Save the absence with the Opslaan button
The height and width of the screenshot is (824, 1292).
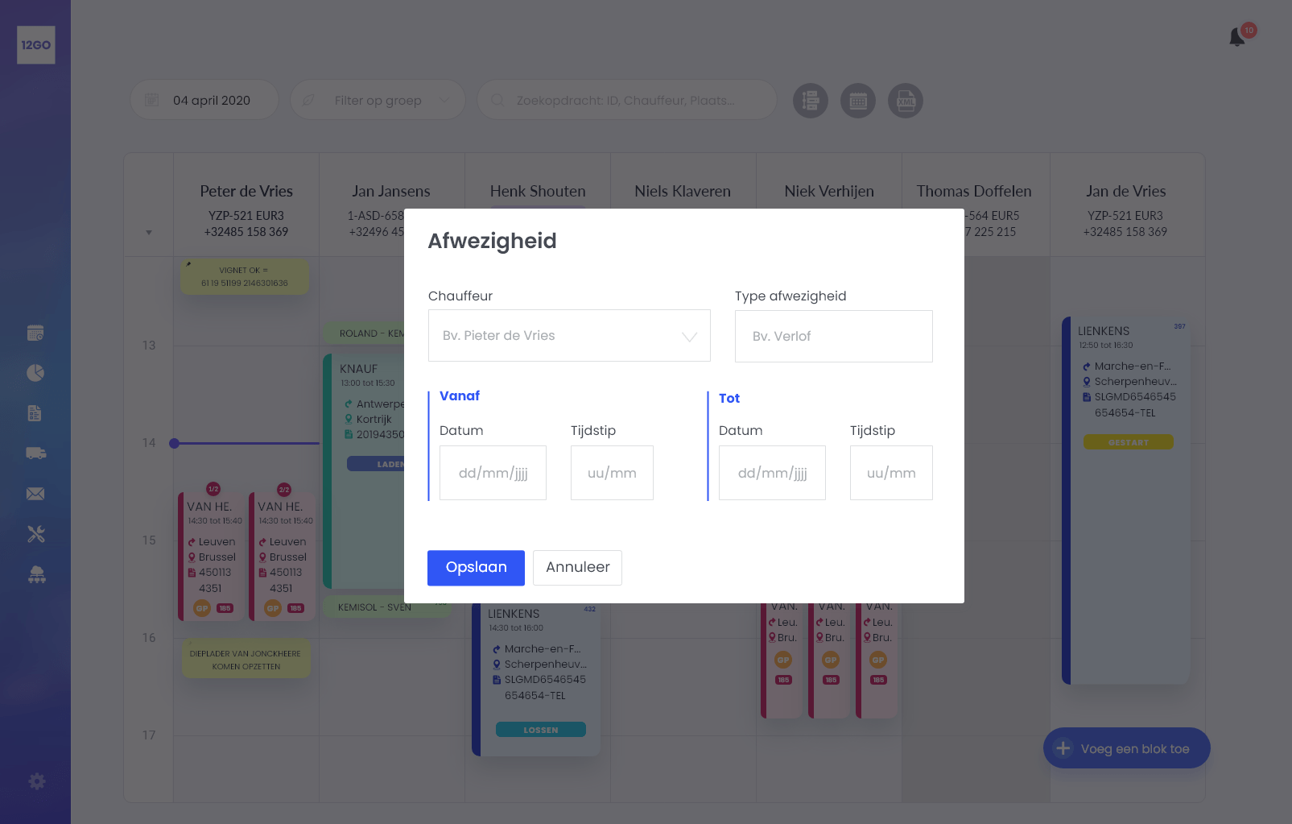[x=476, y=568]
